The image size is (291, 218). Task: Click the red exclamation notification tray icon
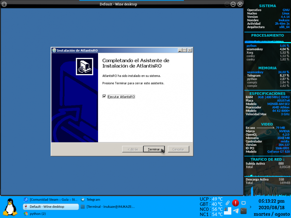235,203
